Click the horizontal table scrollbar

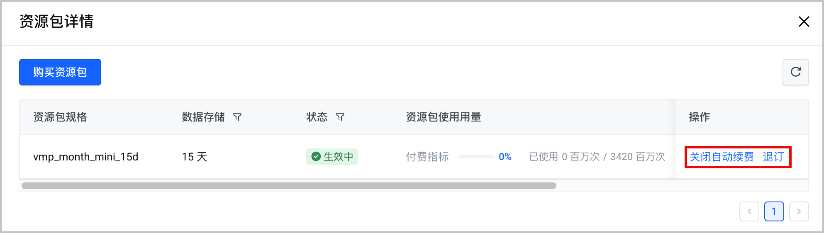click(289, 186)
